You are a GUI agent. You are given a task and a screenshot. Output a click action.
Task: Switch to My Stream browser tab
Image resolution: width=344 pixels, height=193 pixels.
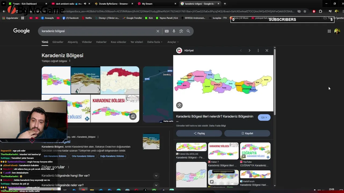coord(157,4)
